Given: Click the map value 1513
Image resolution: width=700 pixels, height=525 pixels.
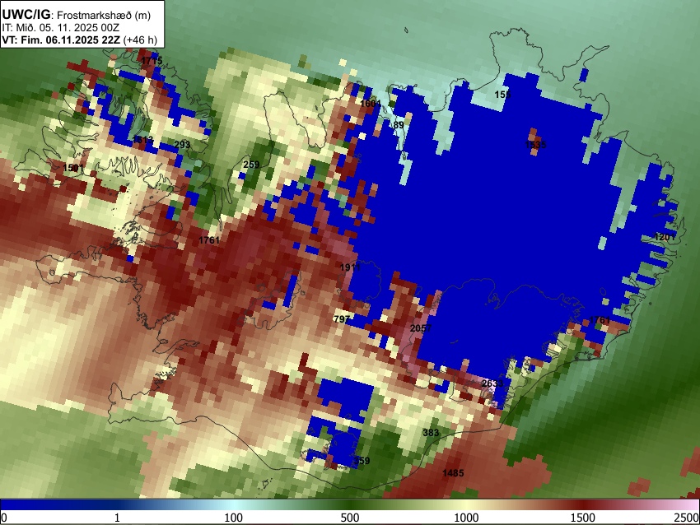Looking at the screenshot, I should [x=142, y=140].
